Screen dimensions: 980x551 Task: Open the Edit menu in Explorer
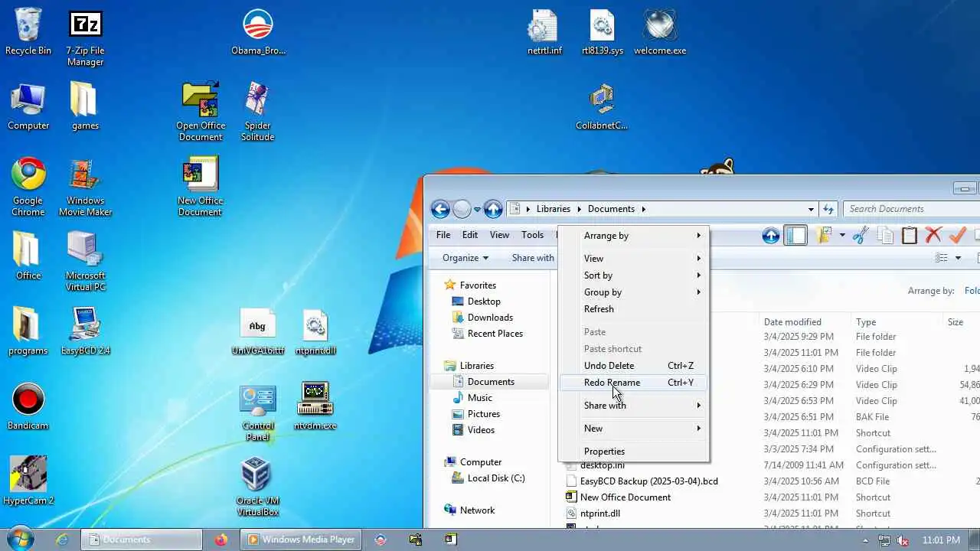470,235
